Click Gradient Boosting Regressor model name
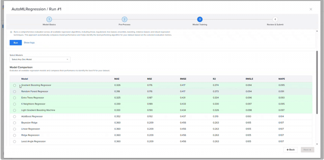This screenshot has width=324, height=160. pos(36,85)
